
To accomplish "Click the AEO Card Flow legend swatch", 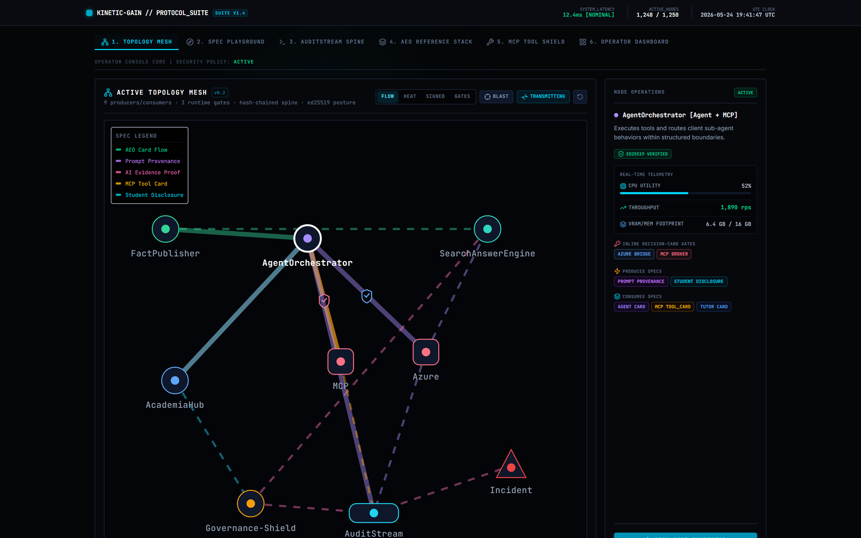I will (x=118, y=150).
